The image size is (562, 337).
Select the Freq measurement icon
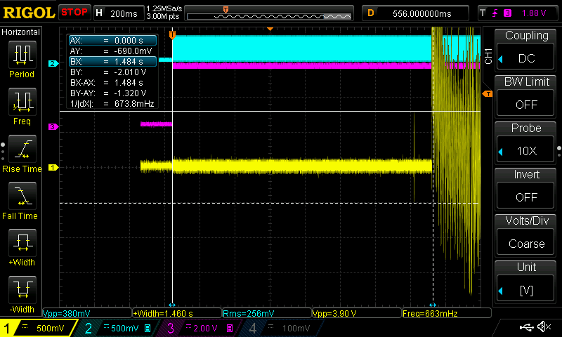click(x=22, y=102)
